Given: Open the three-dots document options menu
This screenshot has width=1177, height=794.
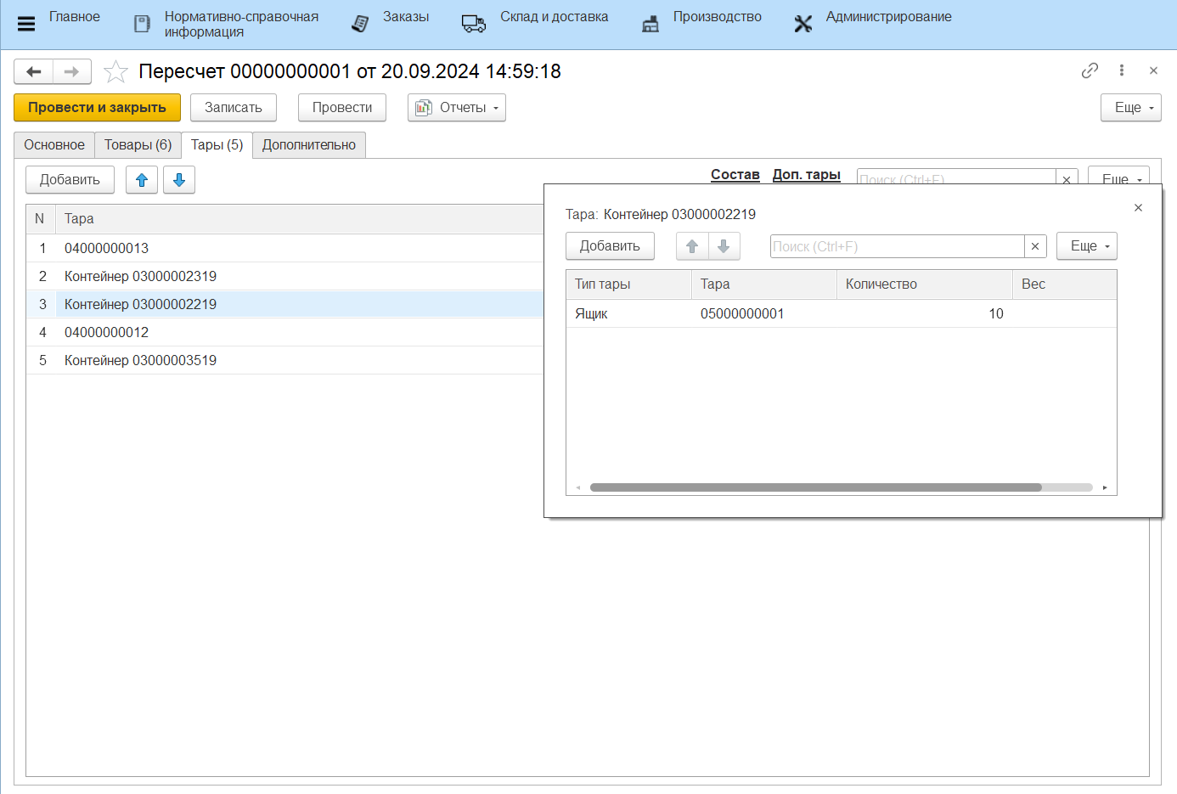Looking at the screenshot, I should coord(1122,70).
